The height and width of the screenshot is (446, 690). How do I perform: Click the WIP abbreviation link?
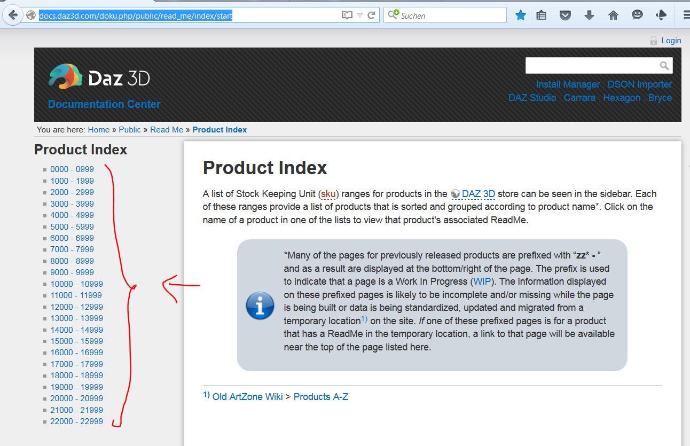tap(482, 281)
